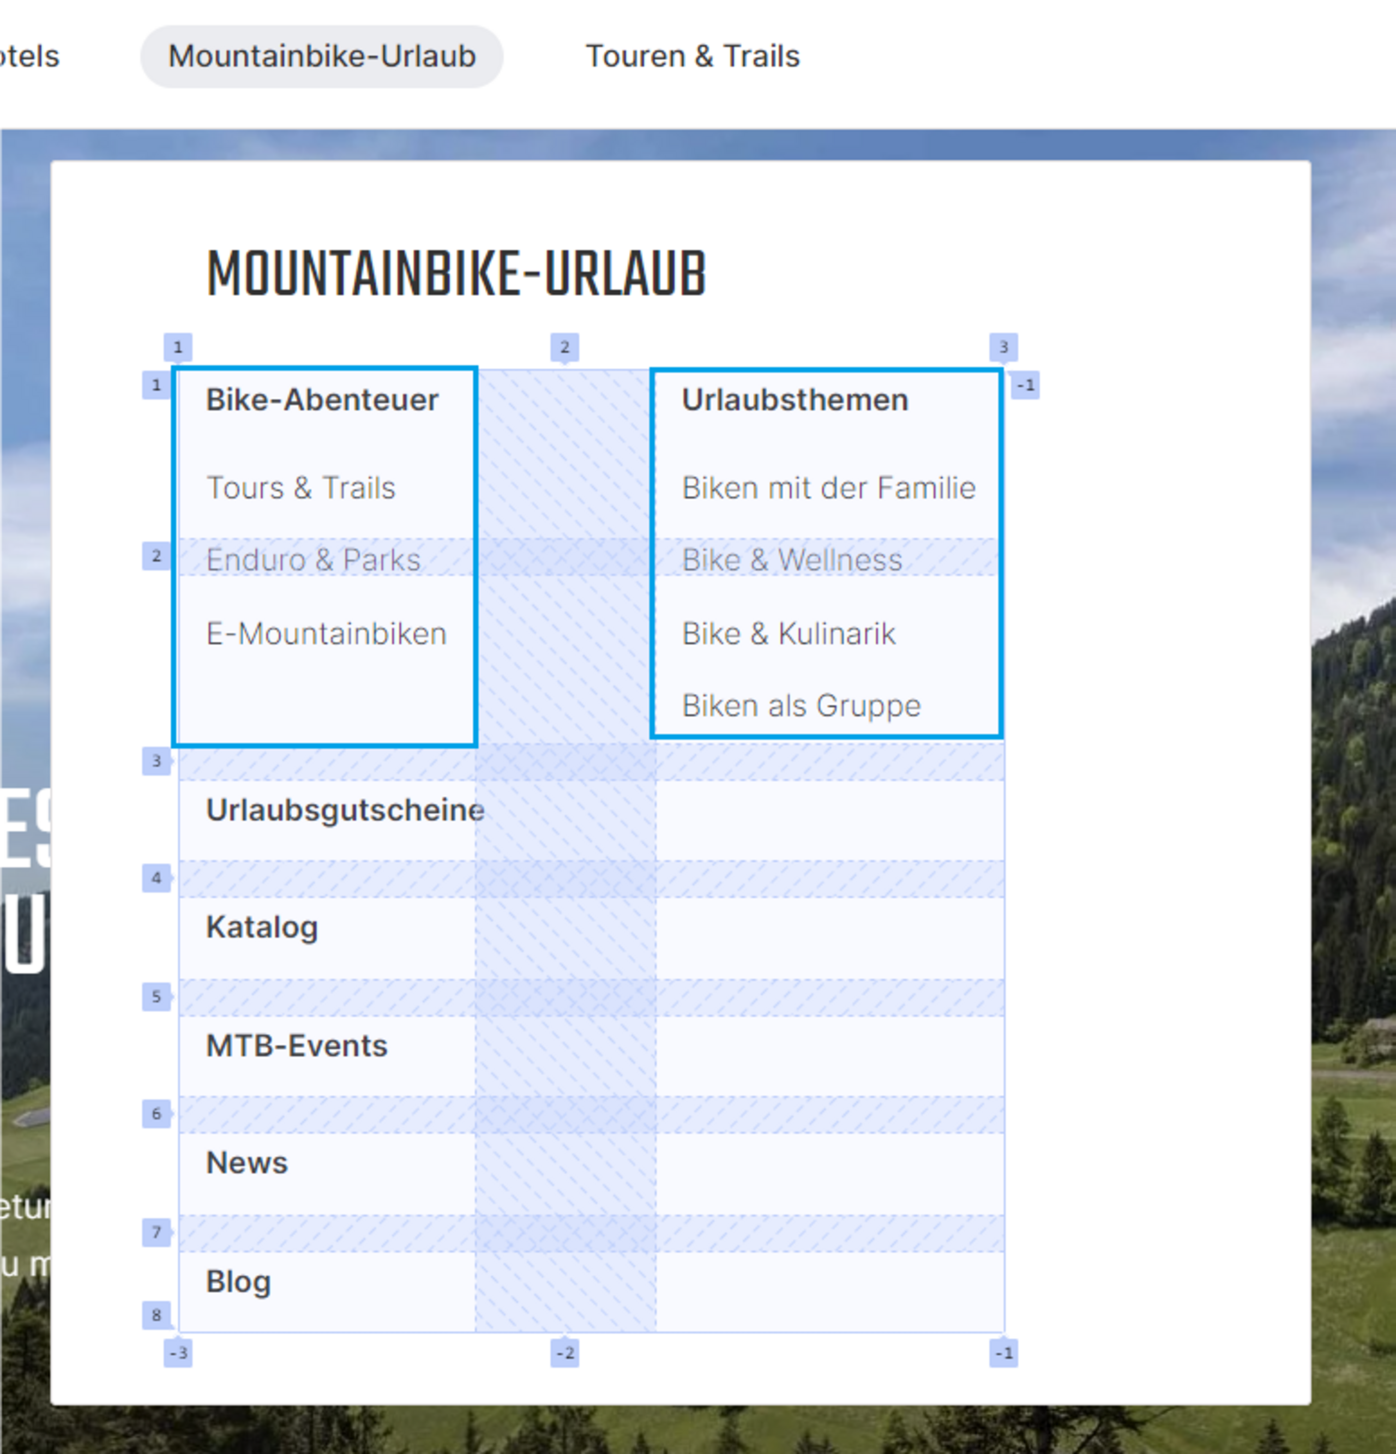Click the Urlaubsthemen heading link
Viewport: 1396px width, 1454px height.
[x=795, y=400]
